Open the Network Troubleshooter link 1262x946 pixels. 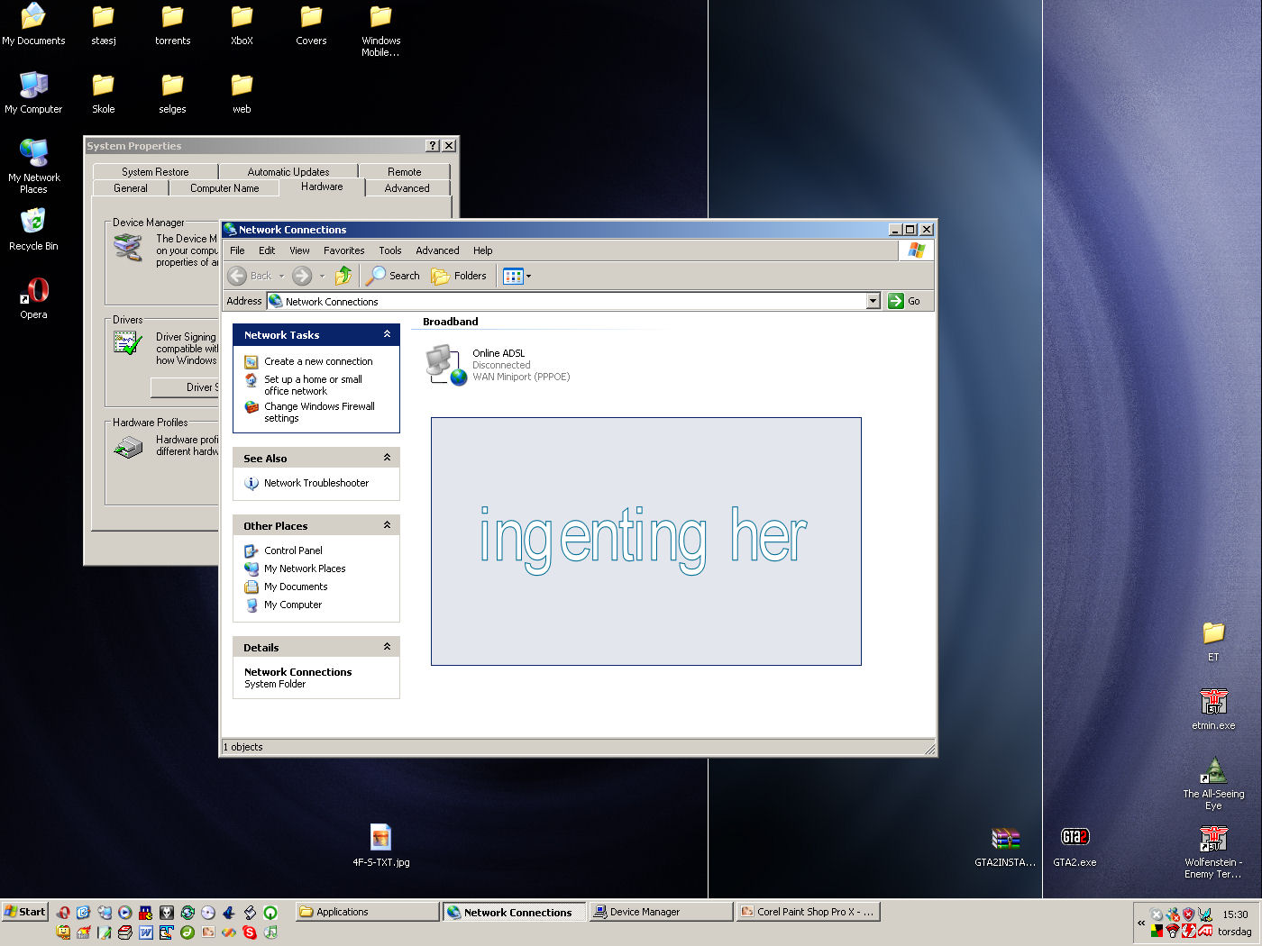click(316, 483)
